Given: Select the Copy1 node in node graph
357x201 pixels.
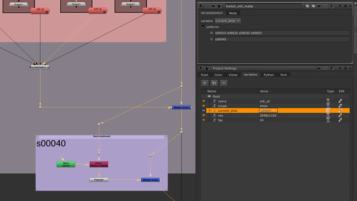Looking at the screenshot, I should (x=99, y=164).
